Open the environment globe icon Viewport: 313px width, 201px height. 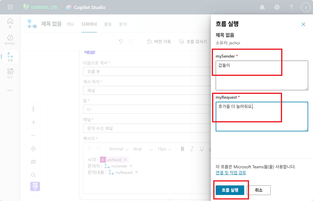(x=262, y=7)
